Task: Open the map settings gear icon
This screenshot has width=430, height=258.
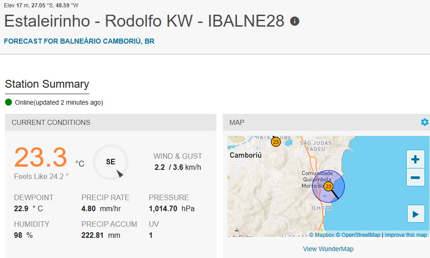Action: click(425, 122)
